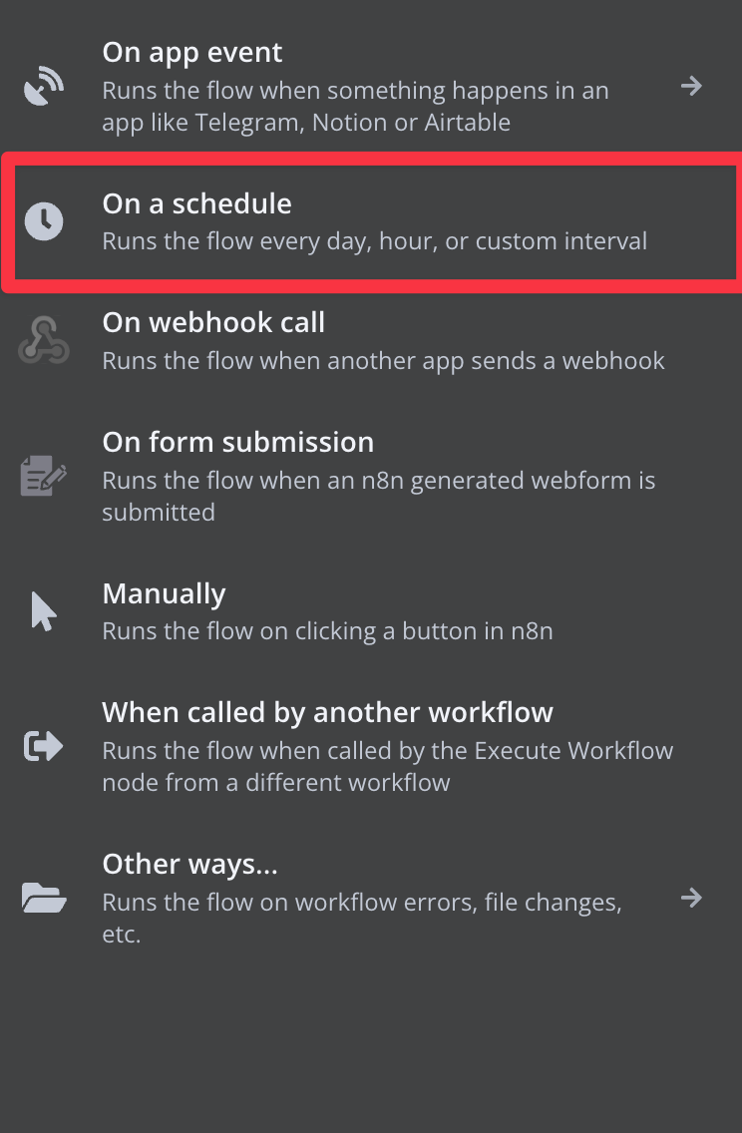Viewport: 742px width, 1133px height.
Task: Pick the "On webhook call" title
Action: coord(213,322)
